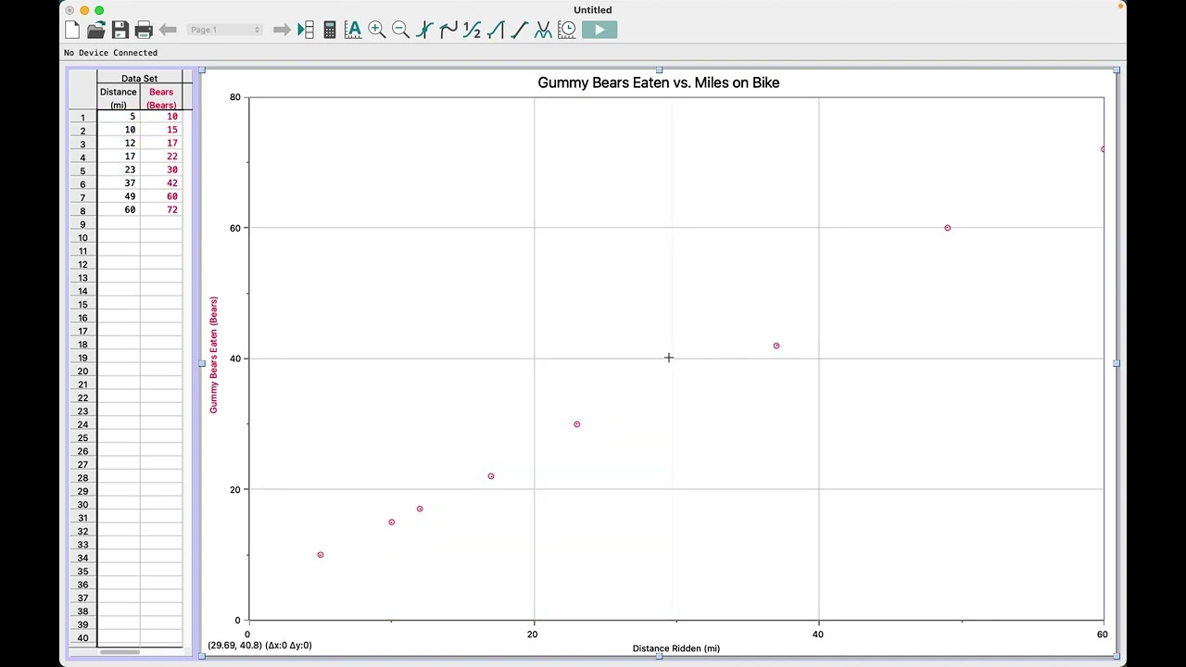1186x667 pixels.
Task: Select Distance cell with value 5
Action: point(119,117)
